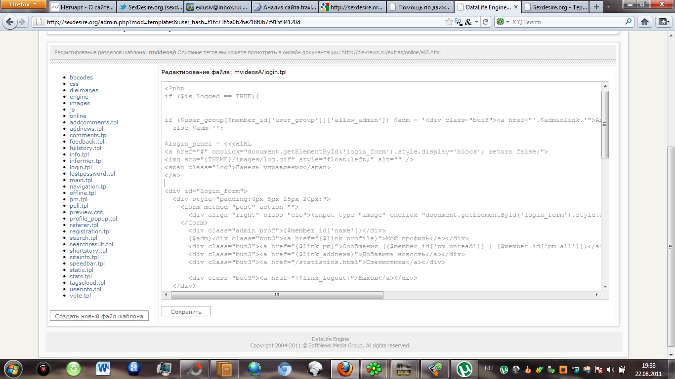This screenshot has width=675, height=379.
Task: Open the vote.tpl template file
Action: (80, 296)
